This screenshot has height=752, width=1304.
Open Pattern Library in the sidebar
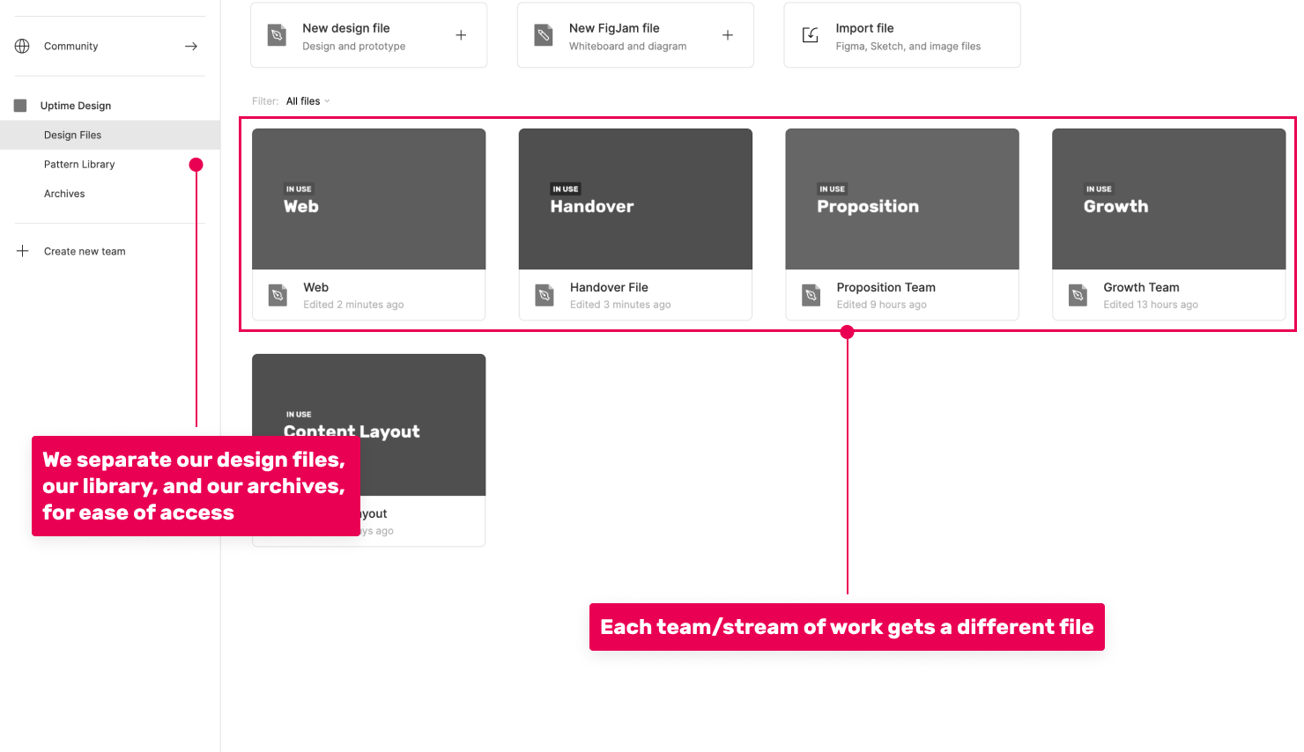pyautogui.click(x=79, y=165)
